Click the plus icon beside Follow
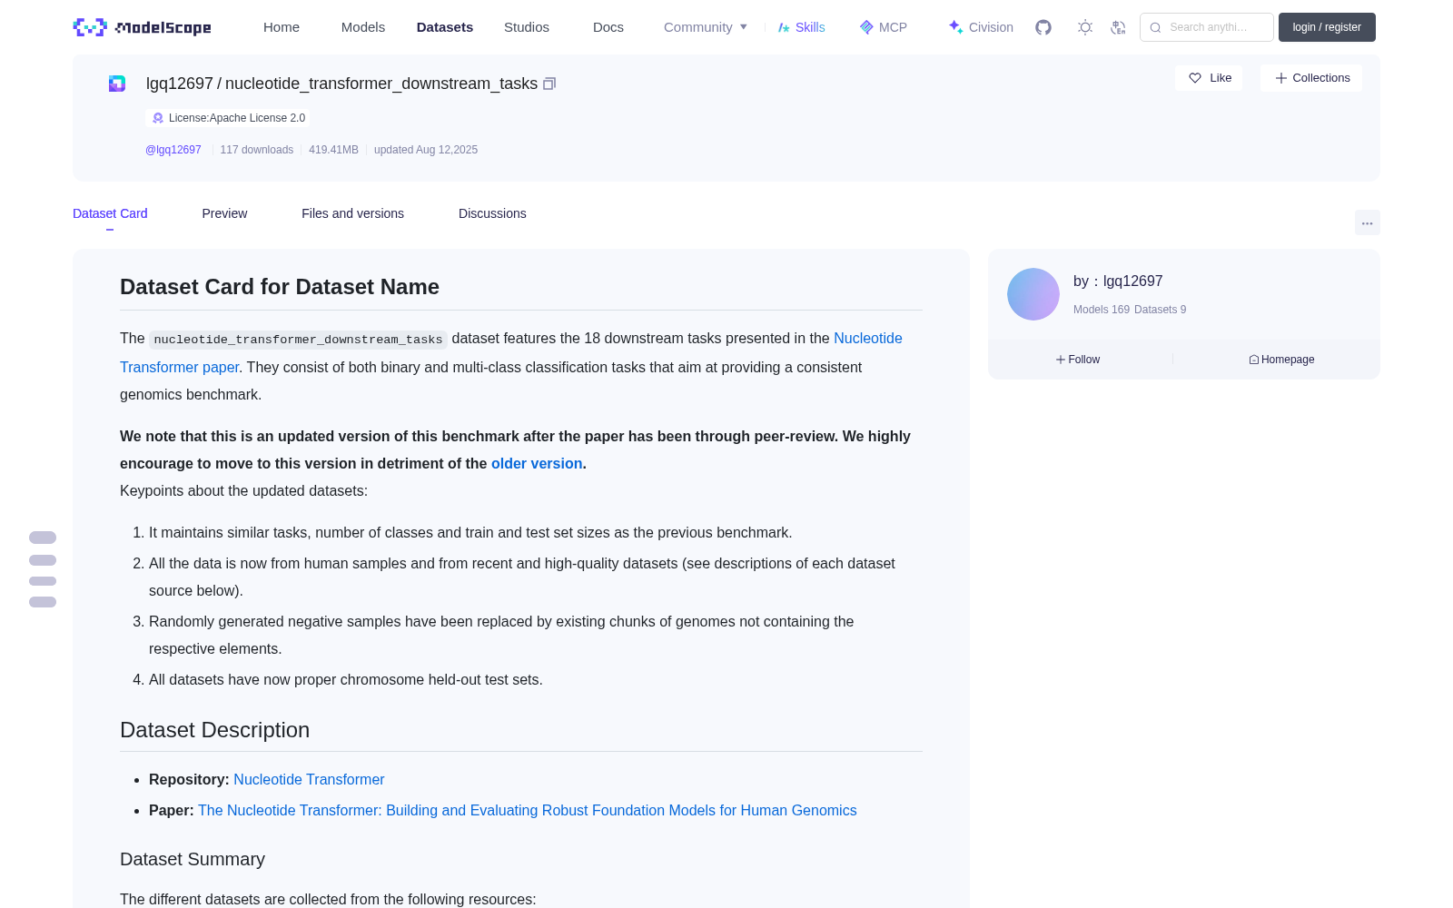This screenshot has height=908, width=1453. pyautogui.click(x=1060, y=360)
